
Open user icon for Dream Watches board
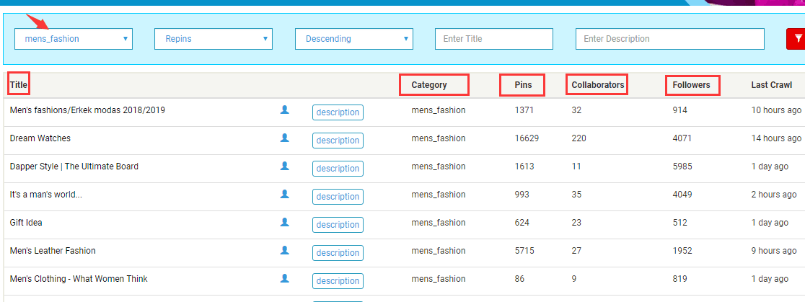[284, 138]
